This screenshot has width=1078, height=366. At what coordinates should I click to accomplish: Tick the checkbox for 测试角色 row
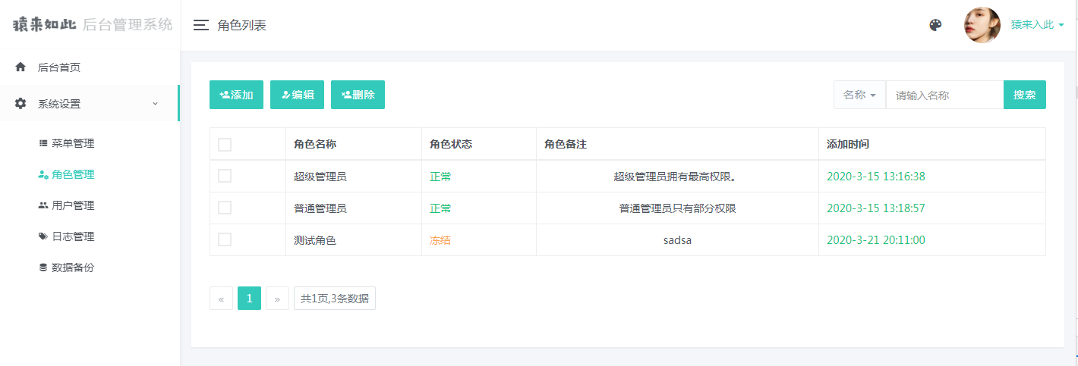225,239
